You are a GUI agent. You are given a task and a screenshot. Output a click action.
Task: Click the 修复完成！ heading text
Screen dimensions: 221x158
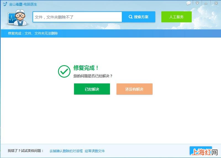click(86, 68)
